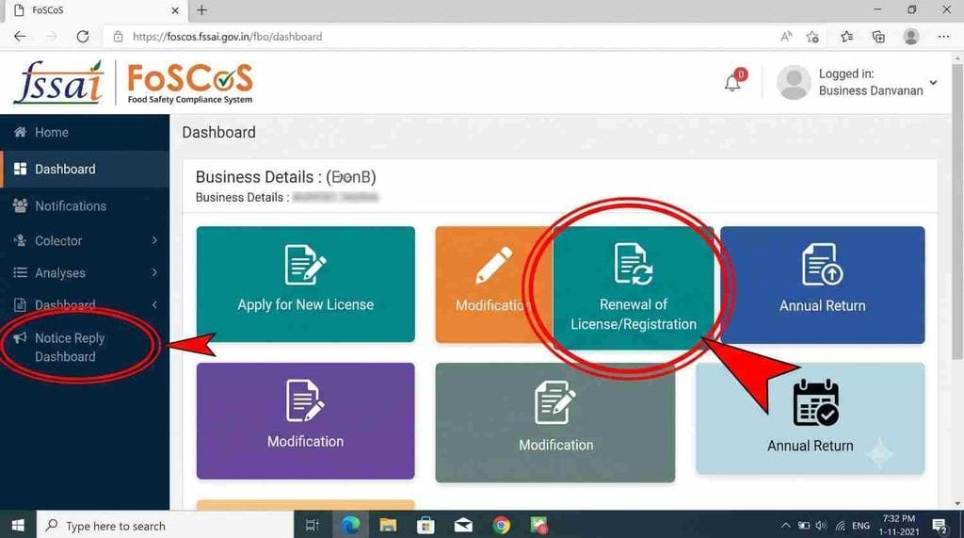Close the FoSCoS tab
The image size is (964, 538).
(x=175, y=10)
